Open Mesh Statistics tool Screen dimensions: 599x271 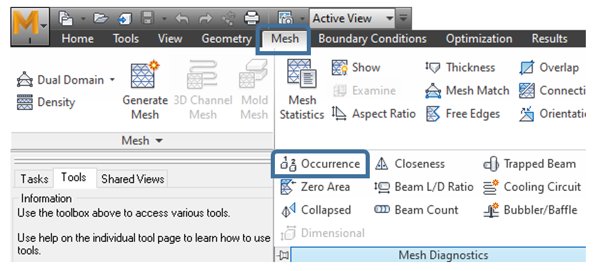pyautogui.click(x=302, y=91)
